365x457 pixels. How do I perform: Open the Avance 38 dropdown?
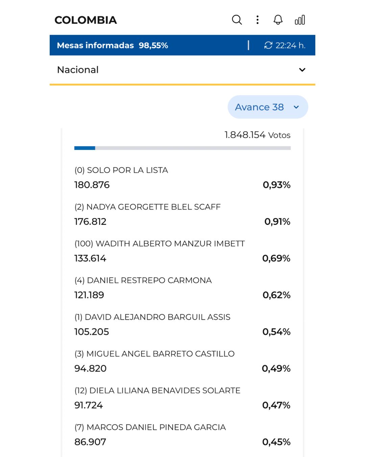coord(268,107)
